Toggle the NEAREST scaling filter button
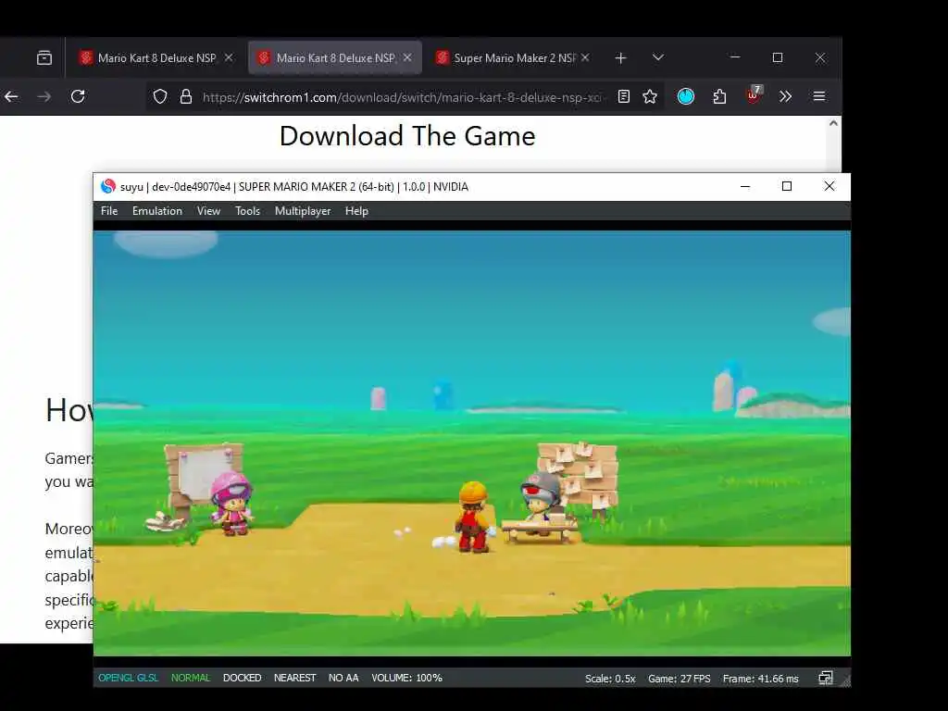The width and height of the screenshot is (948, 711). pos(295,678)
